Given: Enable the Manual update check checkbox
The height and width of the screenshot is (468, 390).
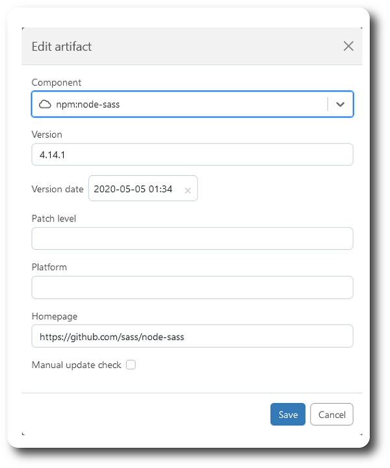Looking at the screenshot, I should tap(131, 365).
